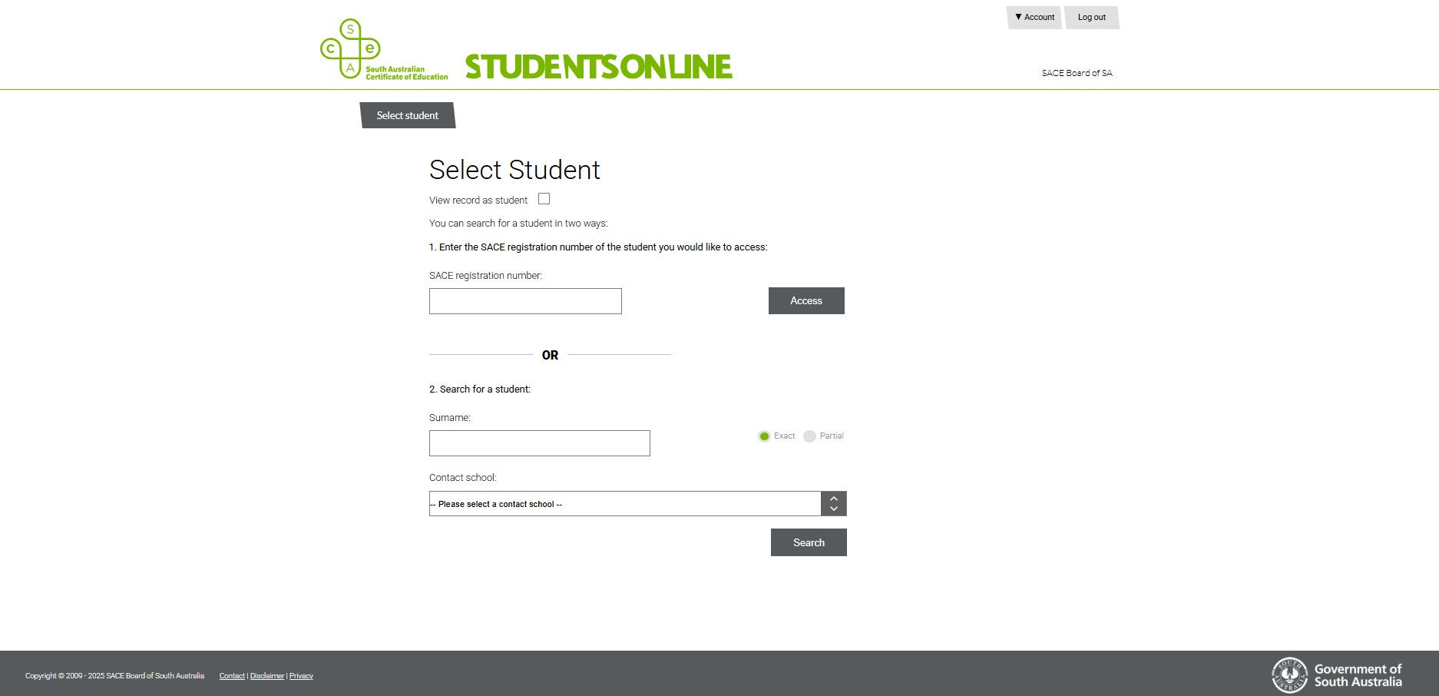Click the SACE Board of SA user label

pos(1077,73)
